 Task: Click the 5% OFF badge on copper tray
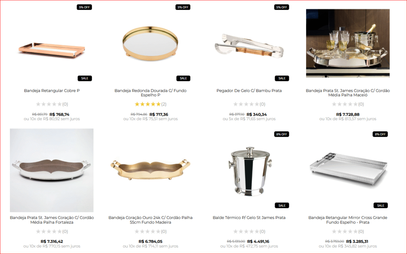(x=84, y=7)
